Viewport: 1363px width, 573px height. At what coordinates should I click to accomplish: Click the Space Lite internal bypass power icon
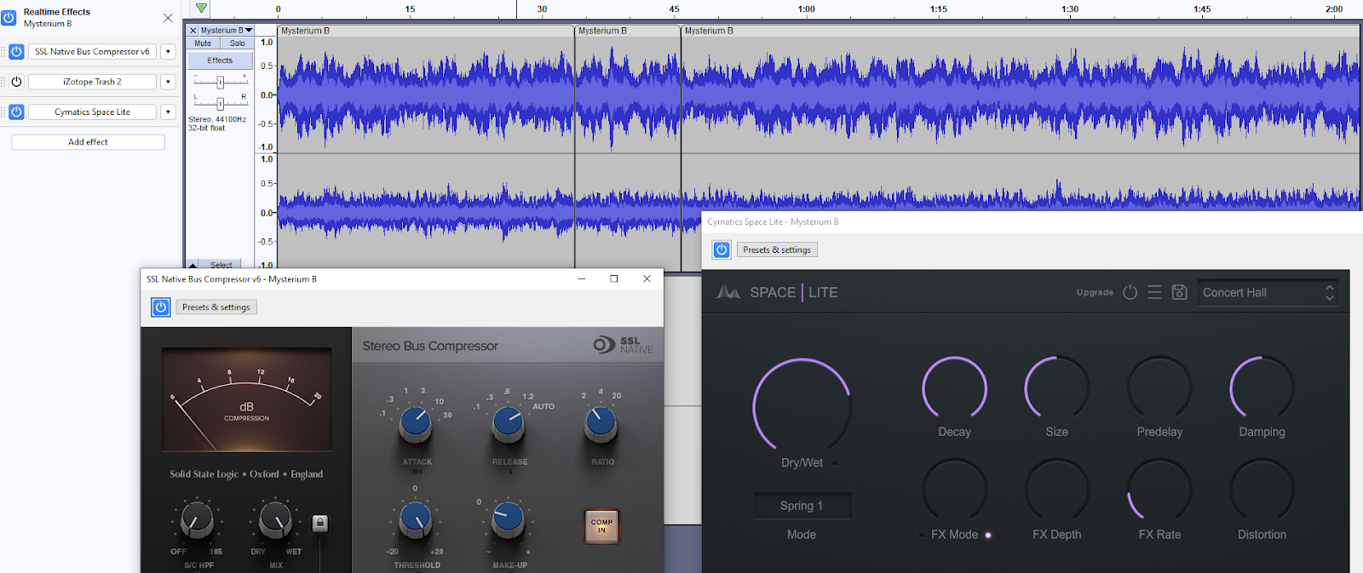(x=1130, y=292)
